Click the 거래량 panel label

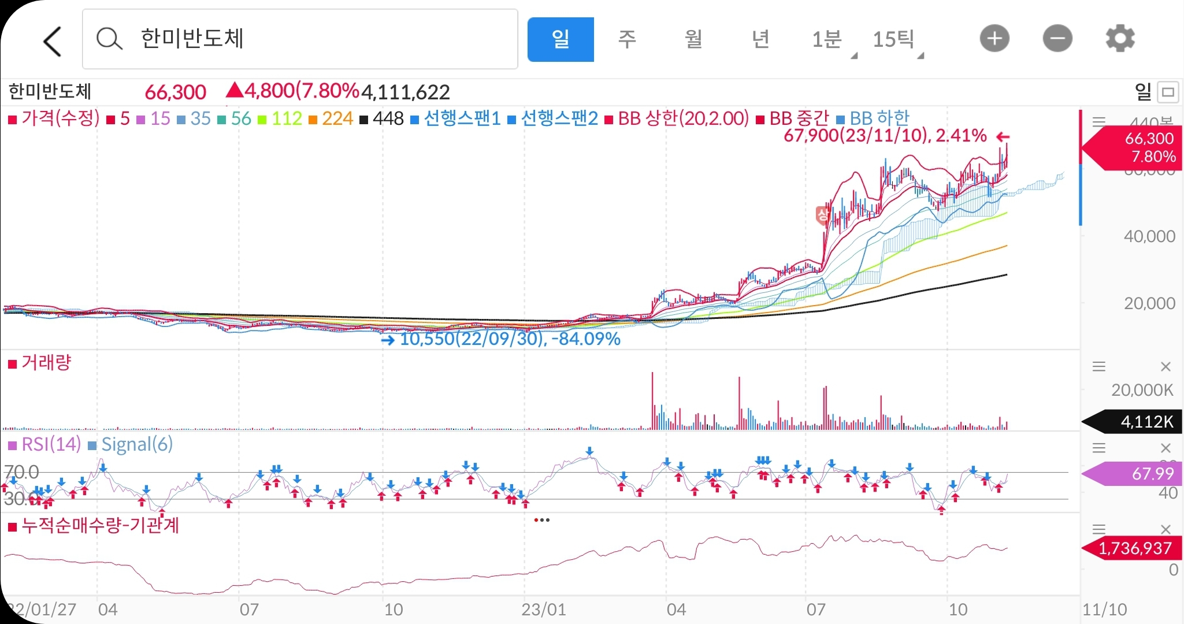coord(40,363)
